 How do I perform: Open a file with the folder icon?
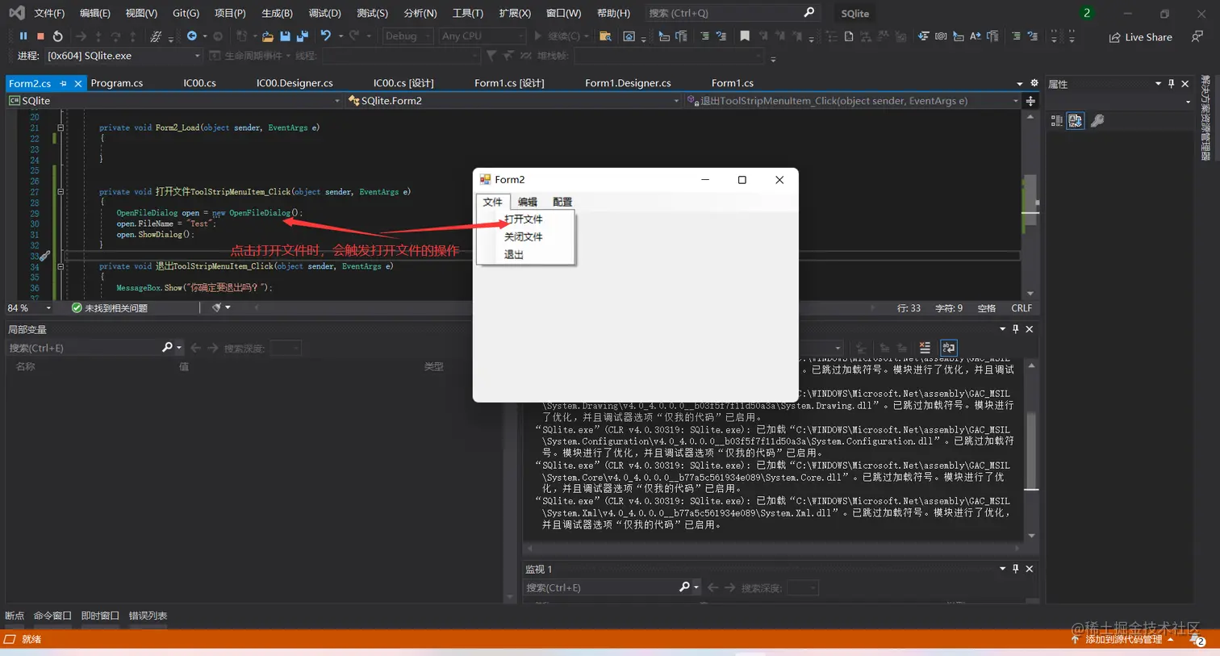[x=267, y=36]
